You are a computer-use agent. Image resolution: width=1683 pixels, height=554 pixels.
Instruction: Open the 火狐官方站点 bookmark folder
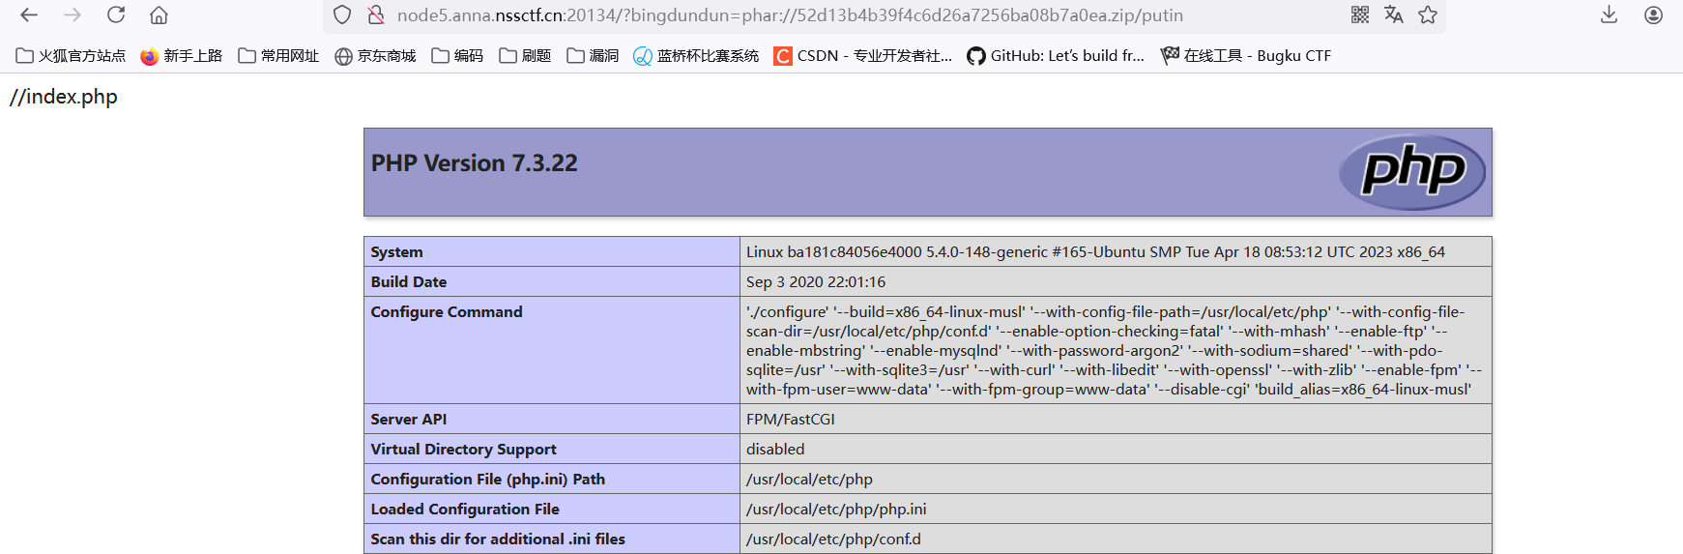71,56
